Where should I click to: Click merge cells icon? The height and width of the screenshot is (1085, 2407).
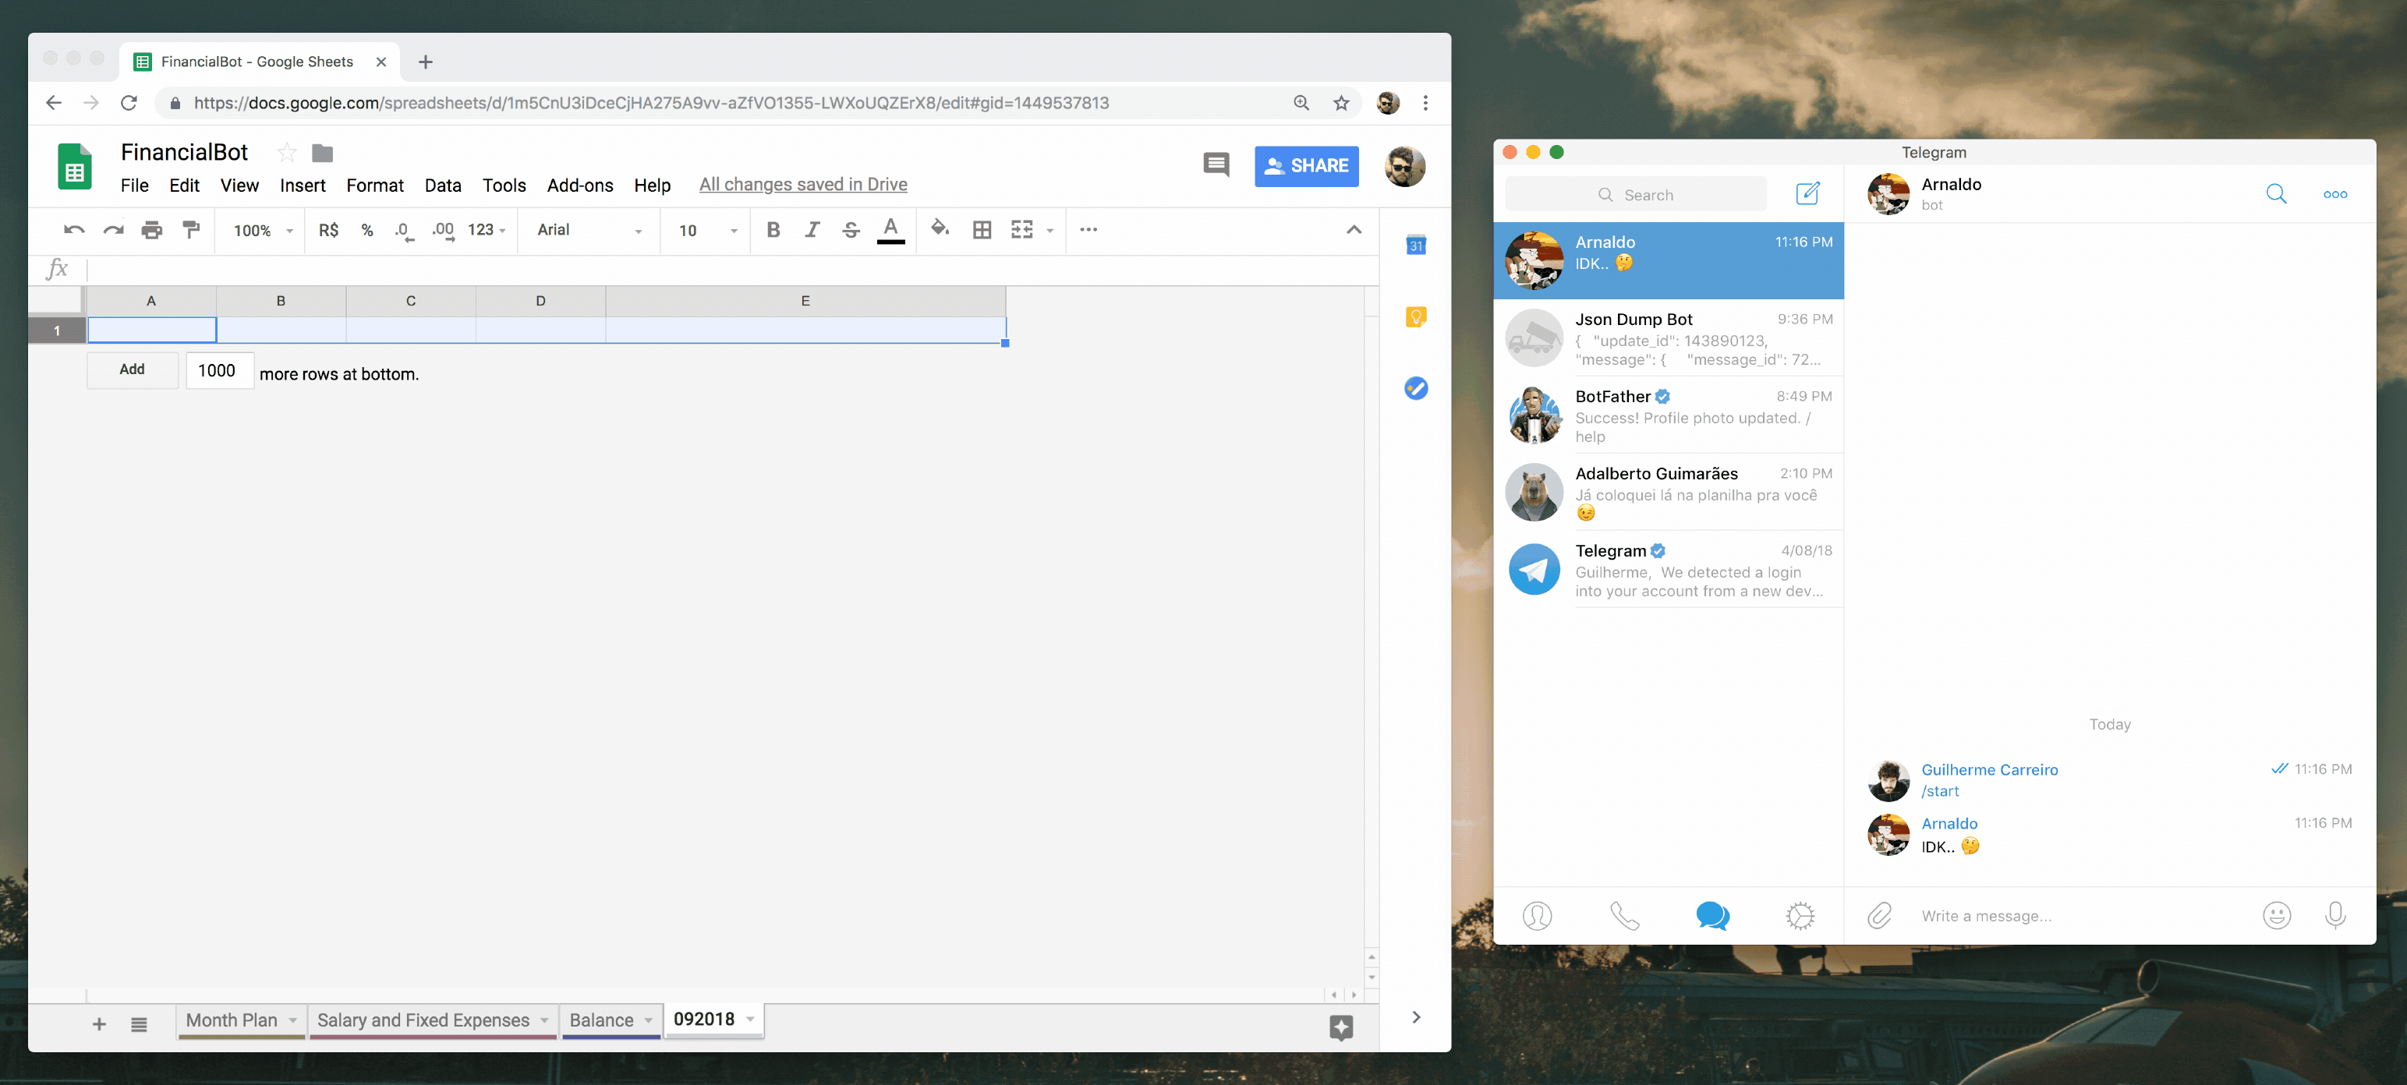click(1022, 230)
